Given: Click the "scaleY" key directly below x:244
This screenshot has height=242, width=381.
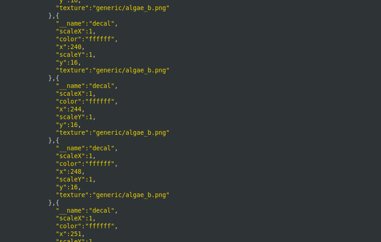Looking at the screenshot, I should click(71, 117).
